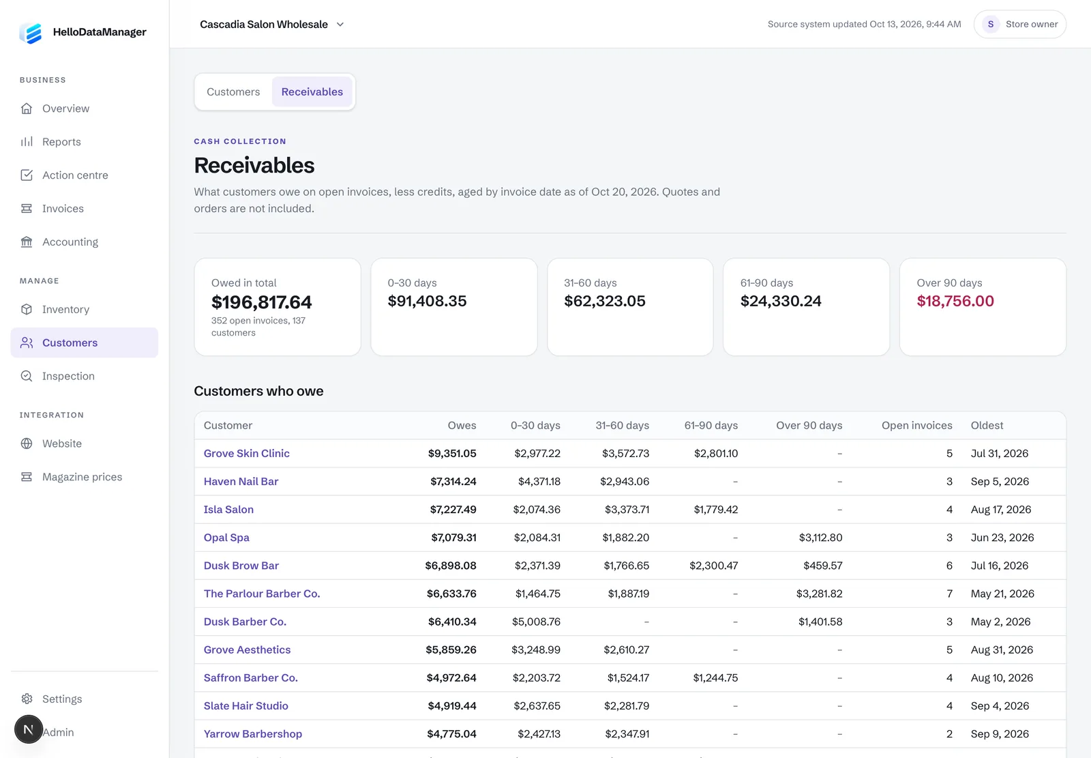1091x758 pixels.
Task: Click the HelloDataManager logo icon
Action: [31, 32]
